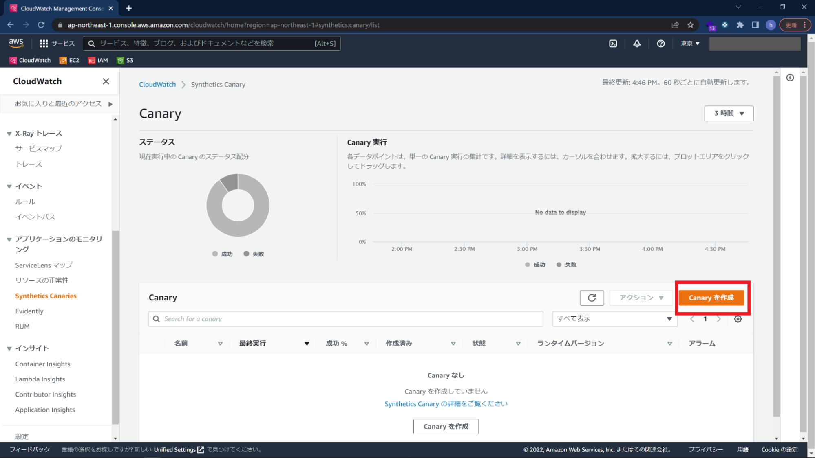Open Container Insights in sidebar
Viewport: 815px width, 458px height.
(43, 364)
